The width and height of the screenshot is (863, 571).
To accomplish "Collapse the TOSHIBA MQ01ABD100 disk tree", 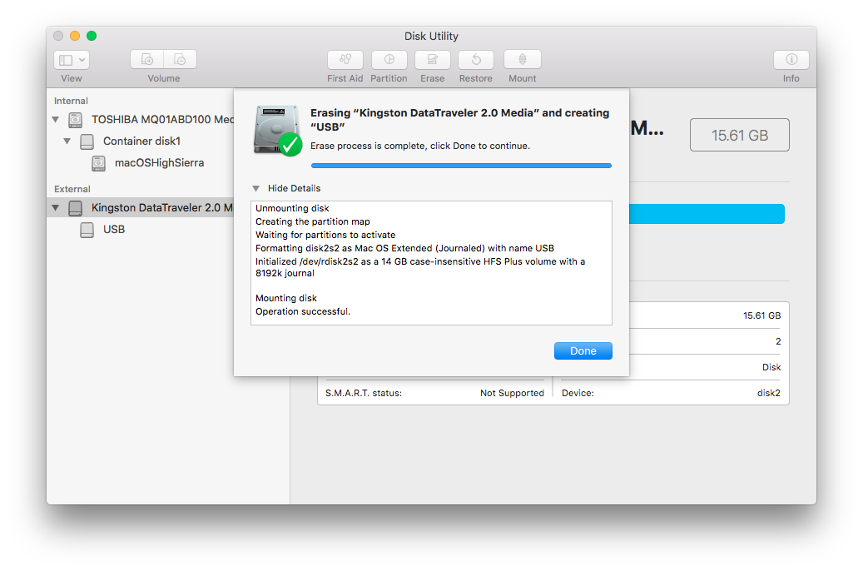I will (56, 119).
